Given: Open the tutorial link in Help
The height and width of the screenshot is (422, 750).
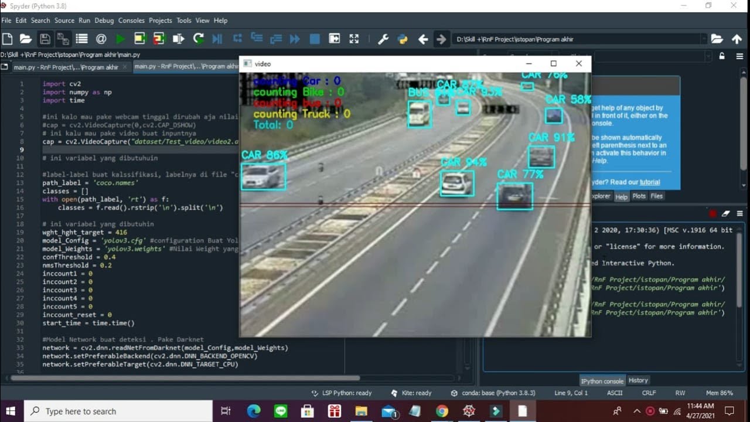Looking at the screenshot, I should click(x=650, y=182).
